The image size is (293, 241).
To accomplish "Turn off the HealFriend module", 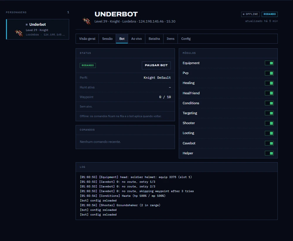I will [x=269, y=93].
